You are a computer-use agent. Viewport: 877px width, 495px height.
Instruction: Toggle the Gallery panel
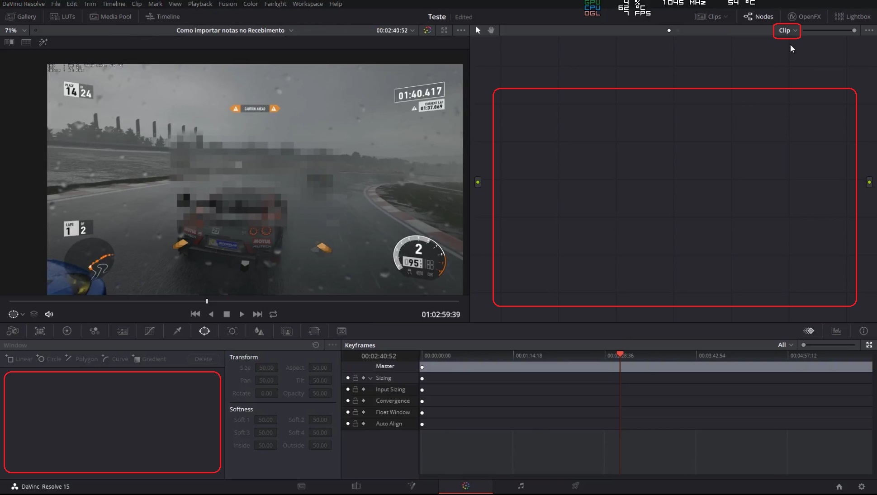(x=21, y=16)
